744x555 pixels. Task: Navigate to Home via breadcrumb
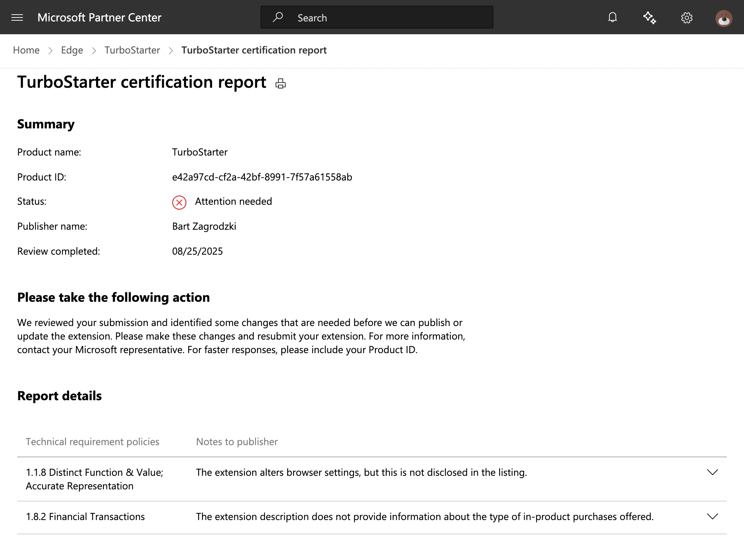point(26,50)
